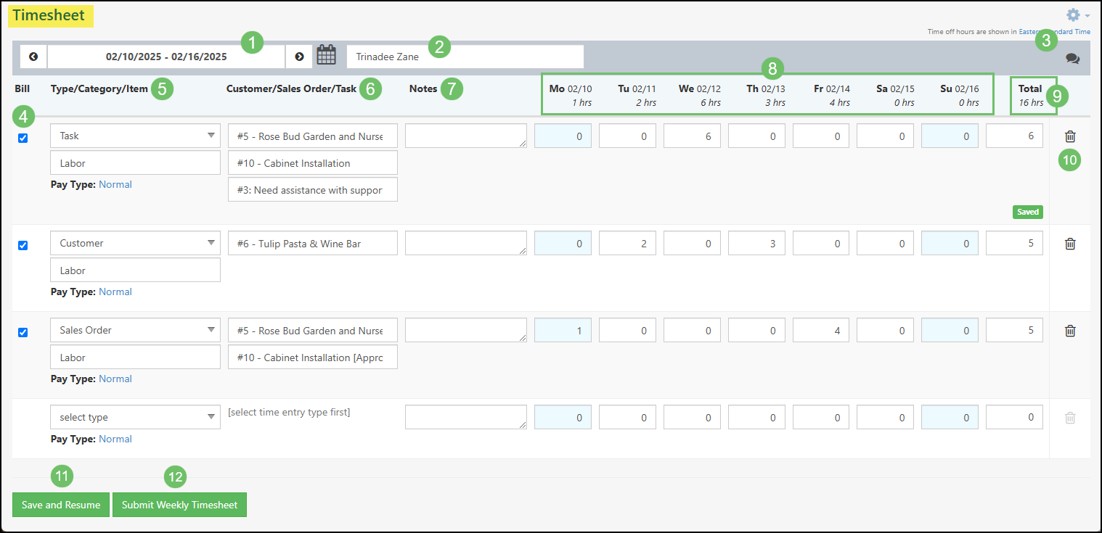Image resolution: width=1102 pixels, height=533 pixels.
Task: Click Normal pay type link in the empty row
Action: coord(115,439)
